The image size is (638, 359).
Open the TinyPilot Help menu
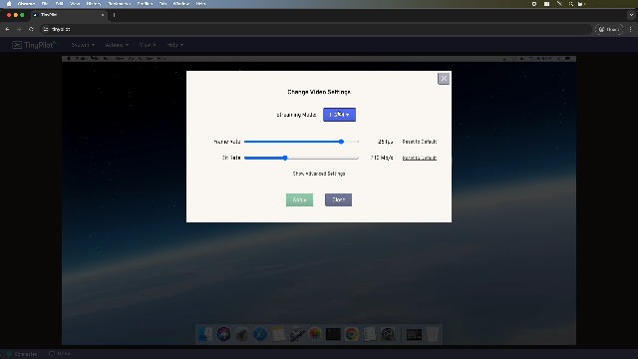[x=175, y=45]
